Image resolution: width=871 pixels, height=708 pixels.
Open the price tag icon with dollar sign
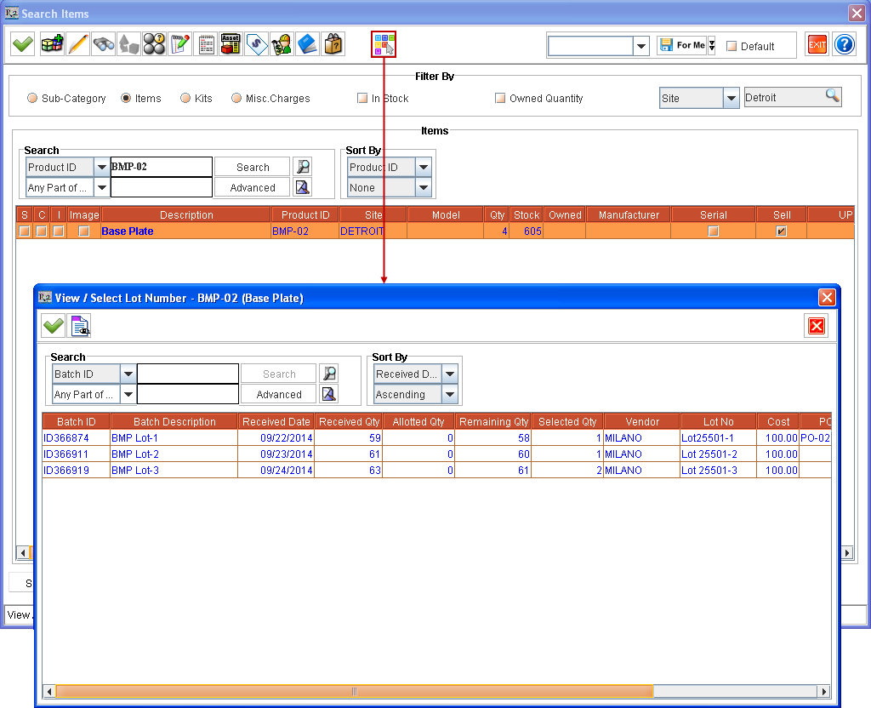[x=256, y=43]
